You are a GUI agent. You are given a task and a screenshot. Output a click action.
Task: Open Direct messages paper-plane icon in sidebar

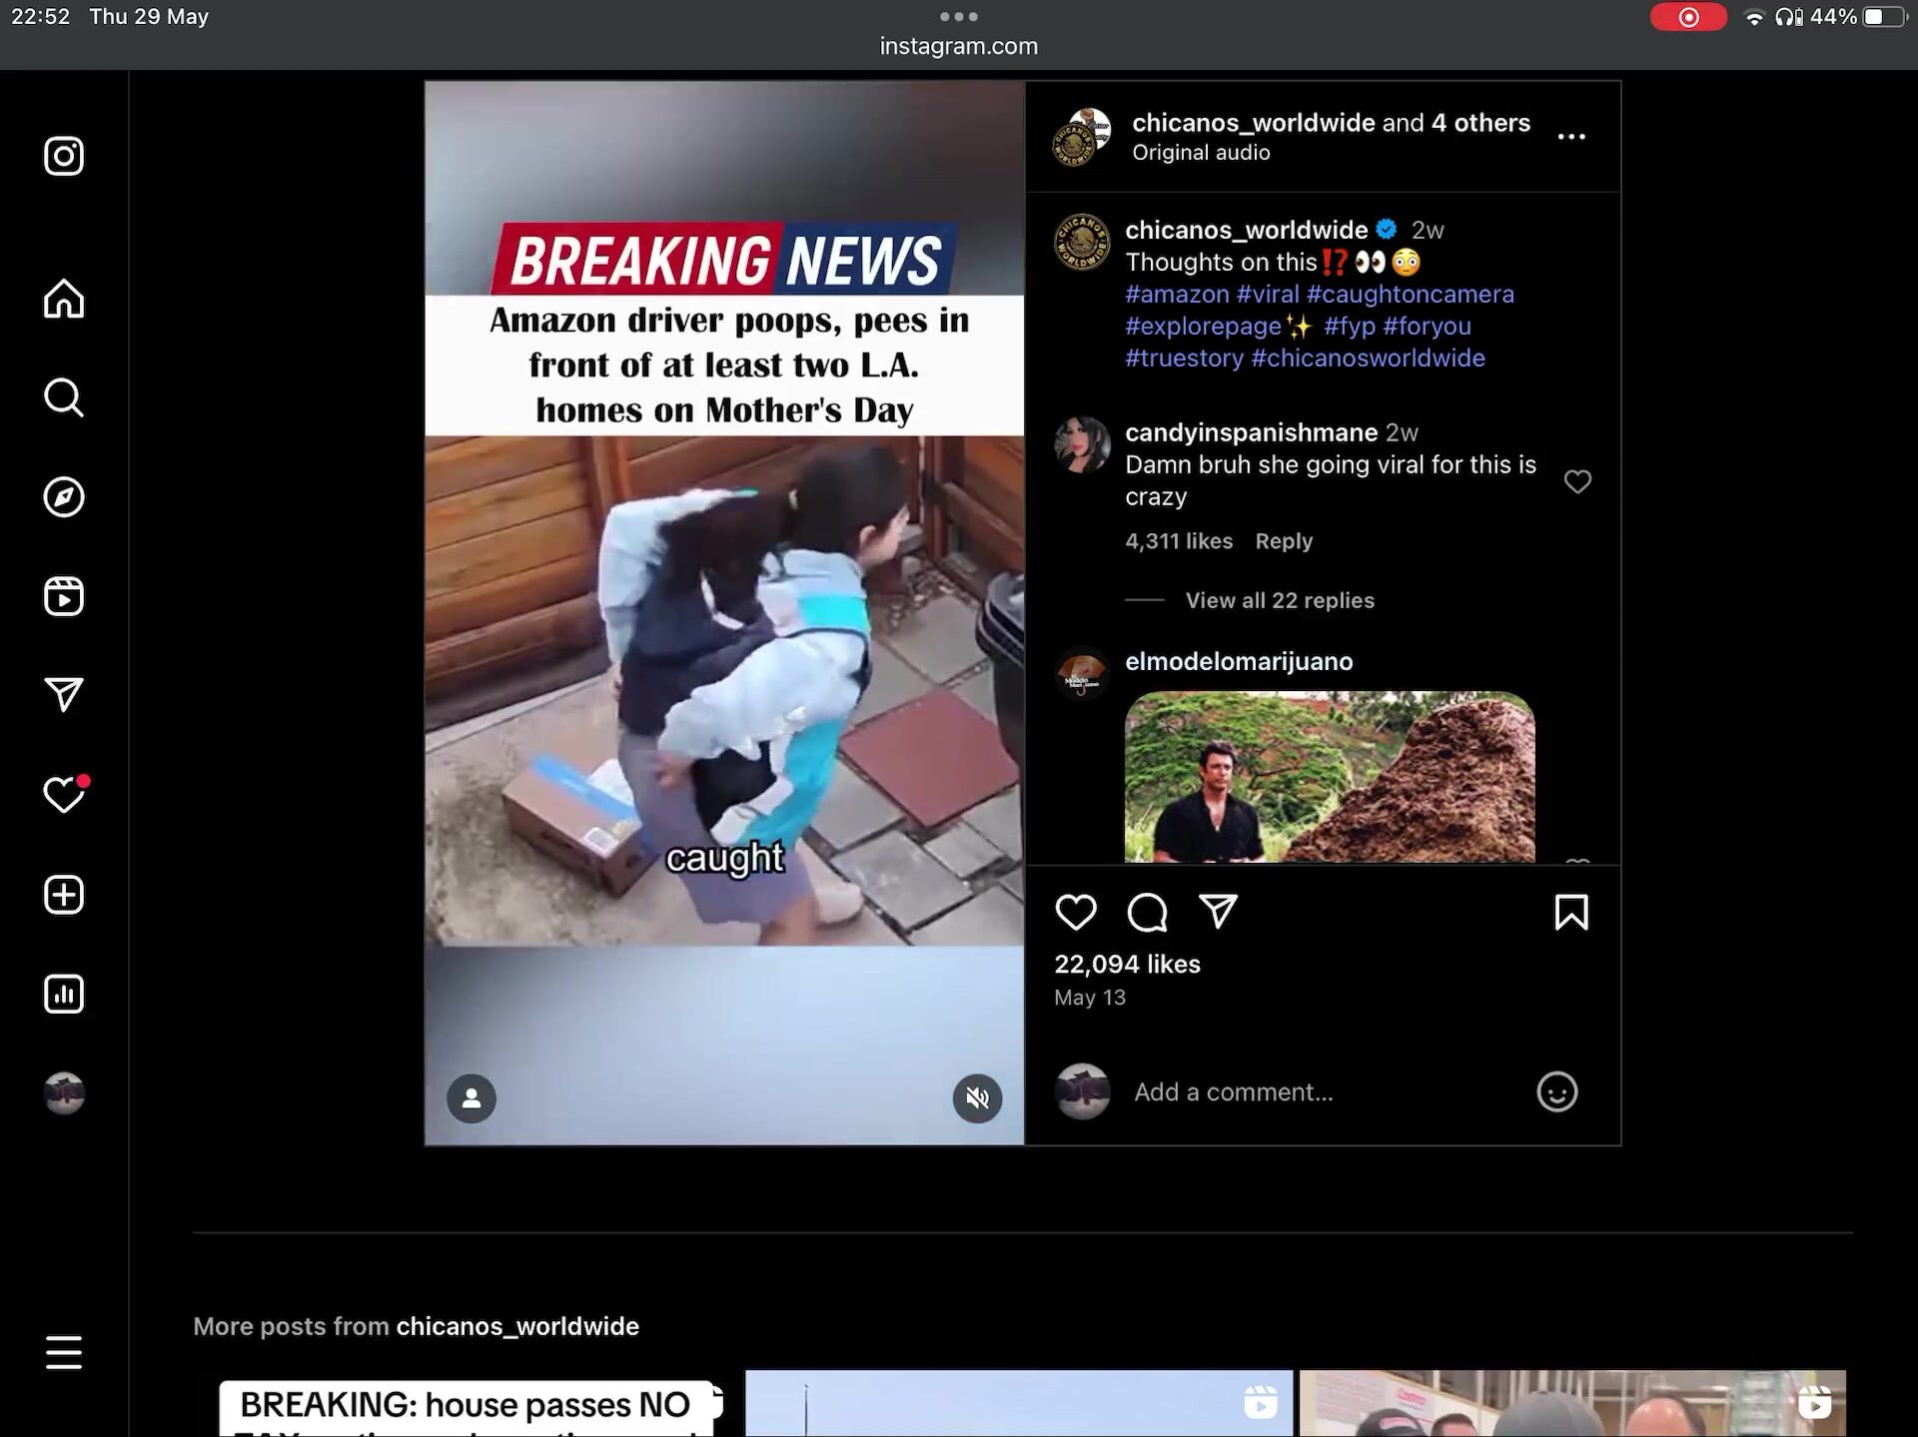(64, 695)
